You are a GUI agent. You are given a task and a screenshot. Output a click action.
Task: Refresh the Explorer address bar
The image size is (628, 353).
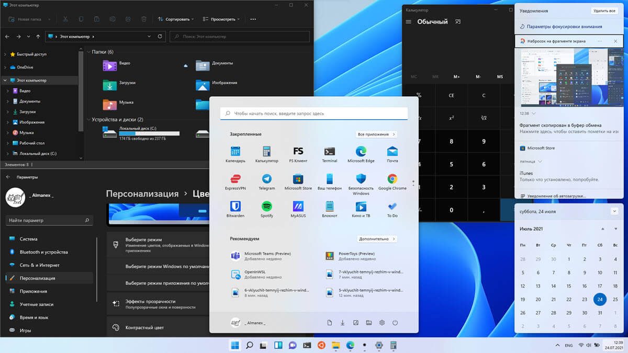[161, 37]
